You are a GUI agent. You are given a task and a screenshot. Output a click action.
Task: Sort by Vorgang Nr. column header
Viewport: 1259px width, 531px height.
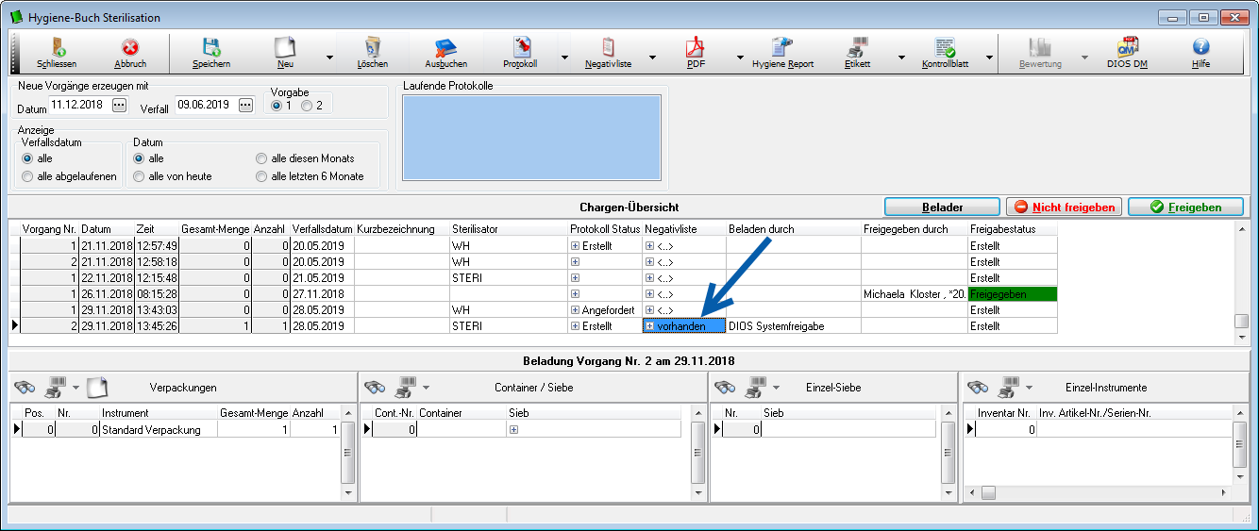tap(49, 229)
